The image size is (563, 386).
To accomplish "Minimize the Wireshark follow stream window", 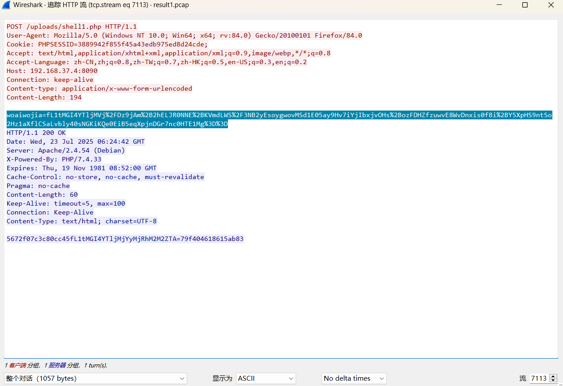I will point(499,5).
